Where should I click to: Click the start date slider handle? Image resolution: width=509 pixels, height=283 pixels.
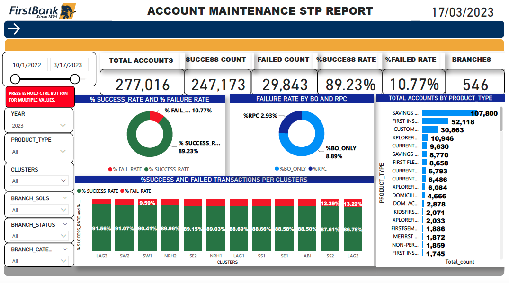pyautogui.click(x=15, y=79)
